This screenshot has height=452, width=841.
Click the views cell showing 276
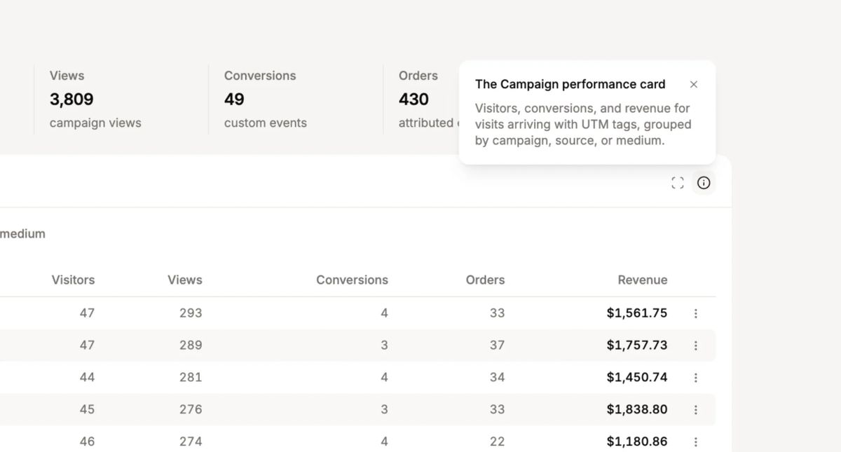click(x=191, y=410)
